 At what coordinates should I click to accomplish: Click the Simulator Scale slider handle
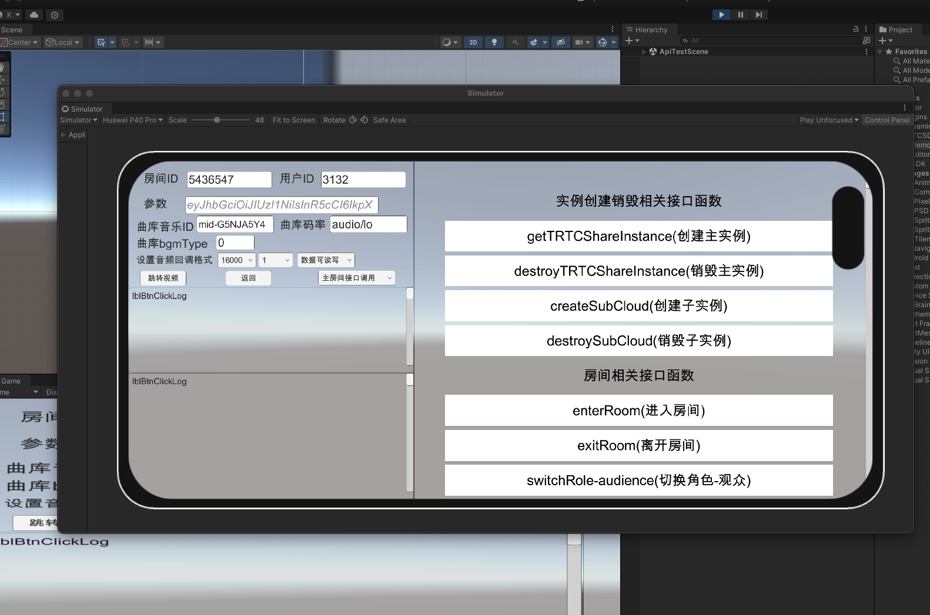(x=217, y=120)
